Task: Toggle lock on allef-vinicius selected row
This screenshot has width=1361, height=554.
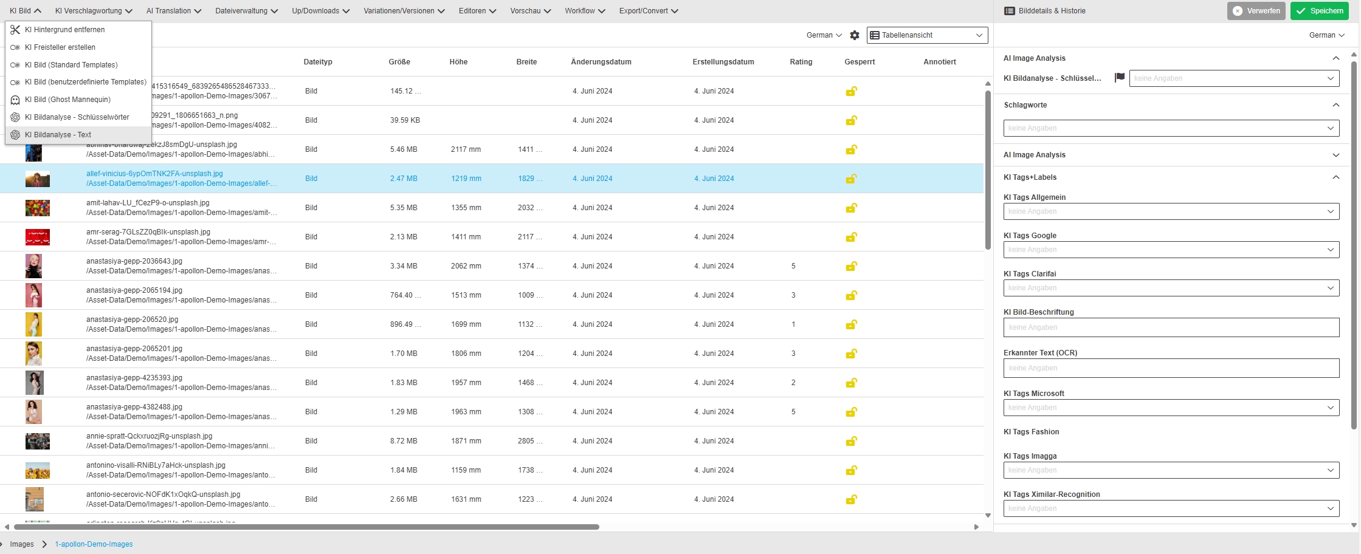Action: (x=851, y=179)
